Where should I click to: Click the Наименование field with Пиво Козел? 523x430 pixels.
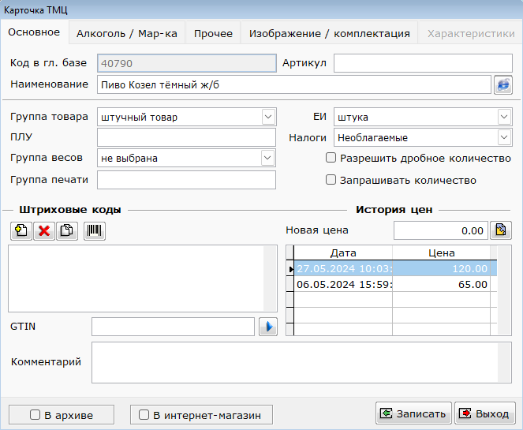[294, 84]
